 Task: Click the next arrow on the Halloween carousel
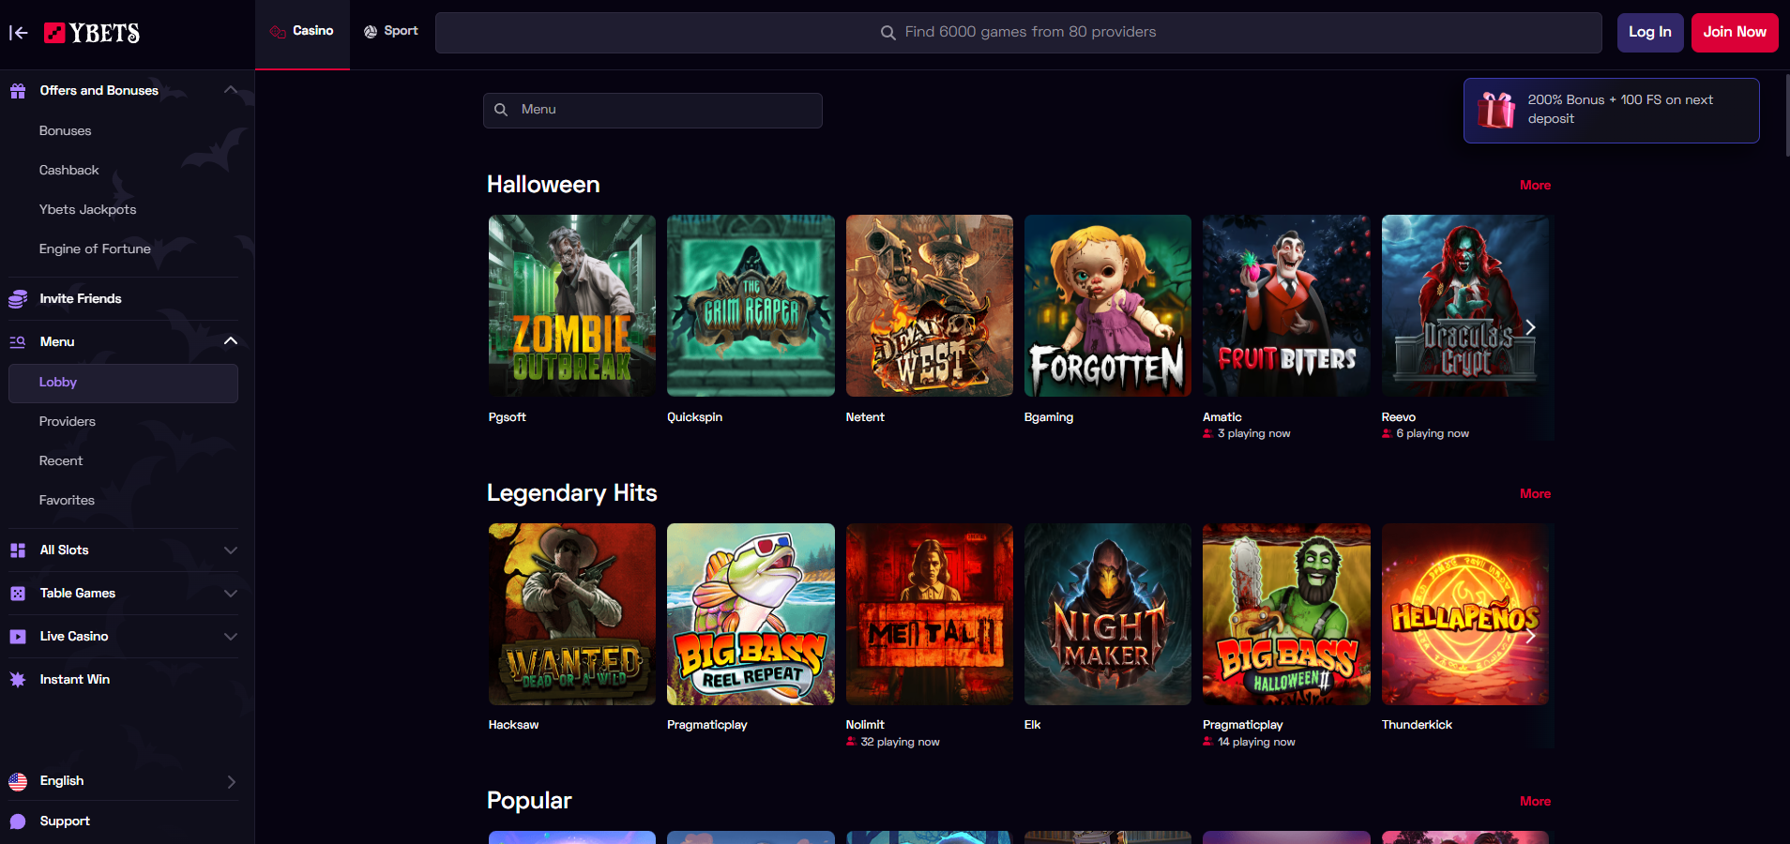[1529, 327]
